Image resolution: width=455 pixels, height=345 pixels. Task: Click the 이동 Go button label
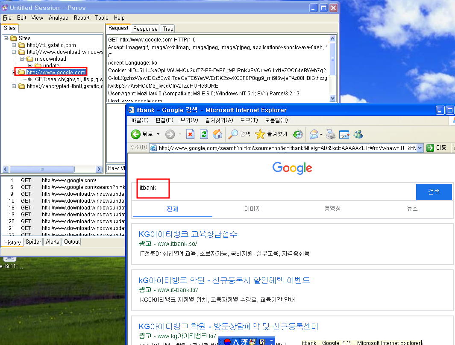point(441,148)
